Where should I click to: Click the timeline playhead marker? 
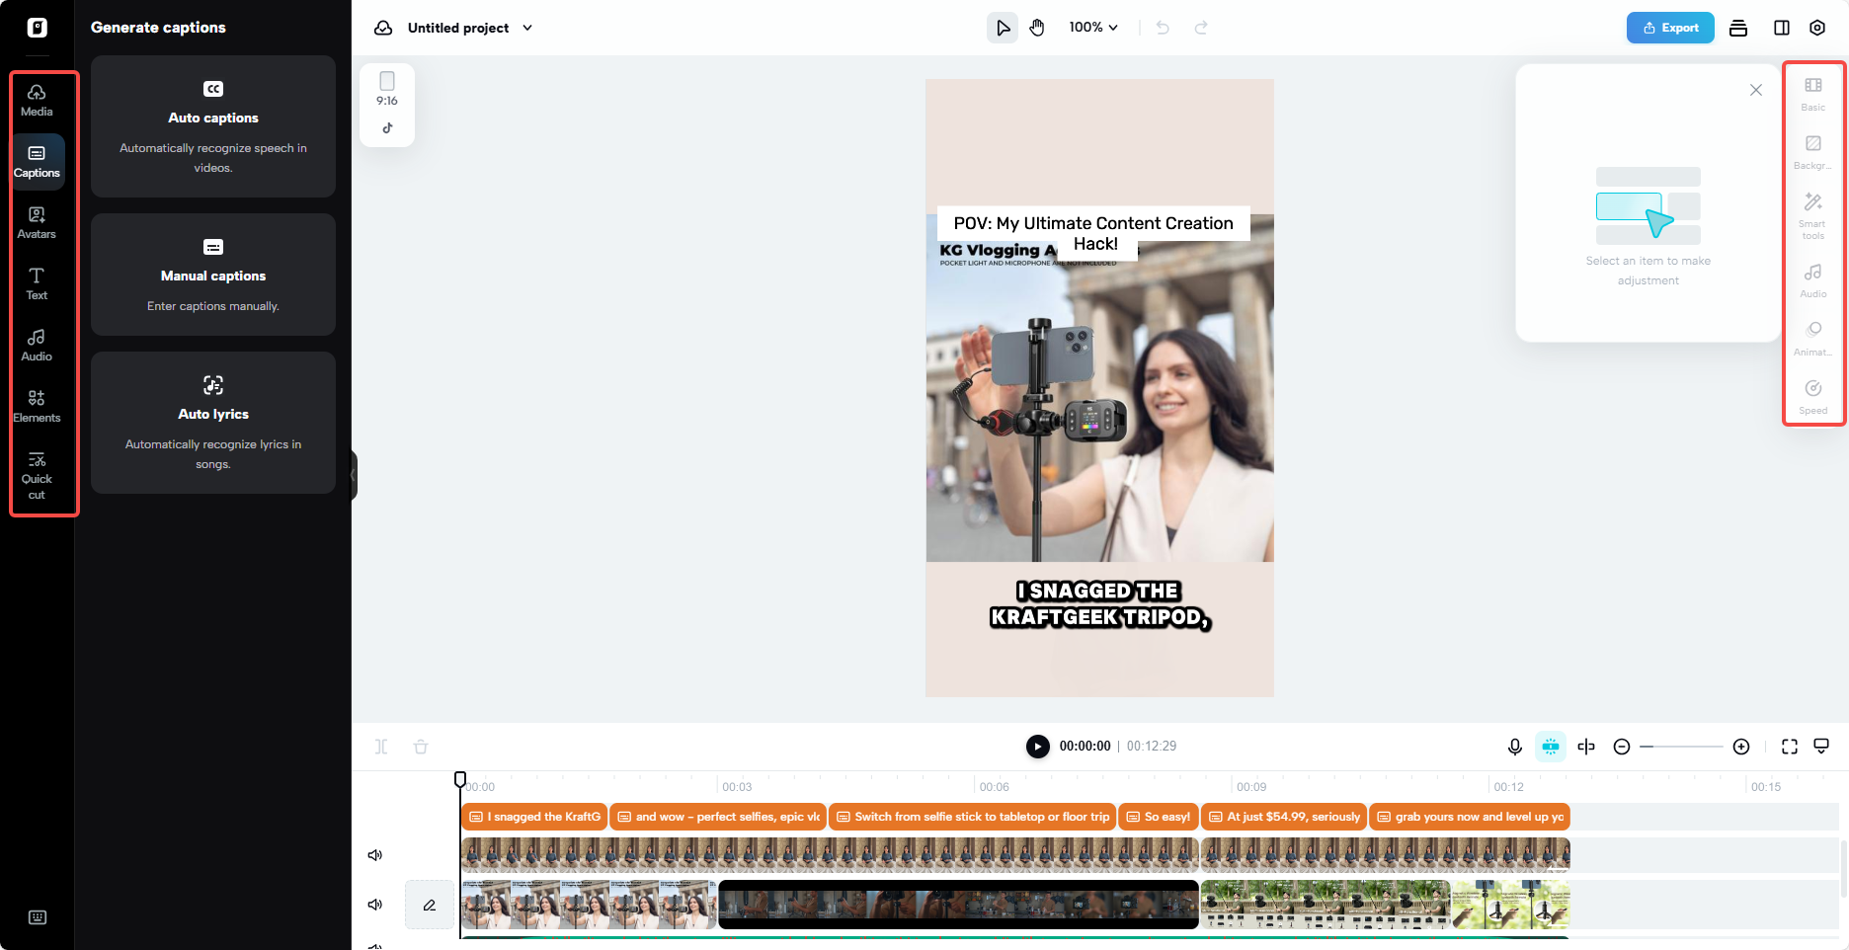460,780
